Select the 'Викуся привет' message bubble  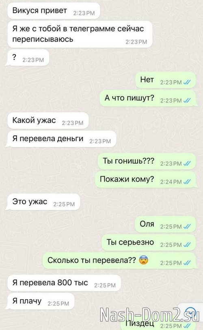point(54,11)
